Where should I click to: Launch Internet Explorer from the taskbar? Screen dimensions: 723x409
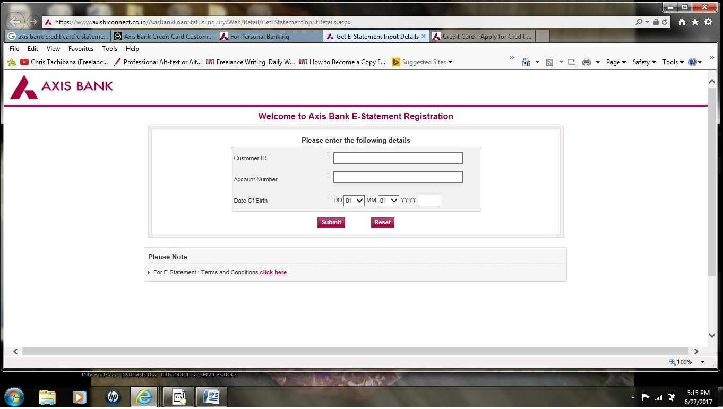pos(144,397)
